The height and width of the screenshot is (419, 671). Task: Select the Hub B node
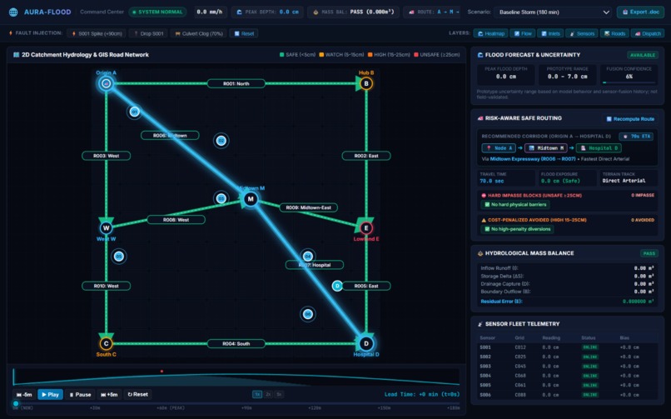[365, 83]
